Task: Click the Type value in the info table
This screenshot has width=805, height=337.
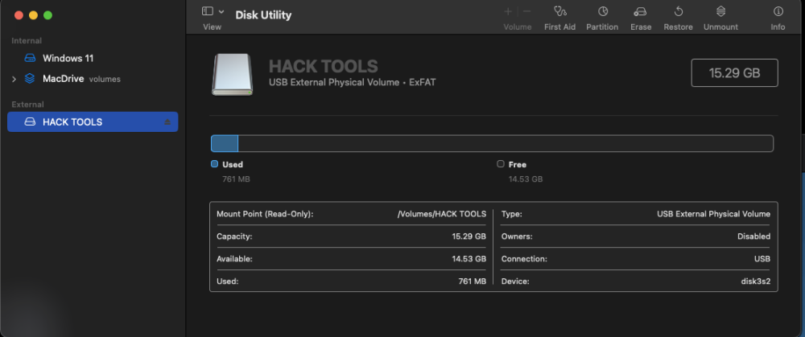Action: [713, 214]
